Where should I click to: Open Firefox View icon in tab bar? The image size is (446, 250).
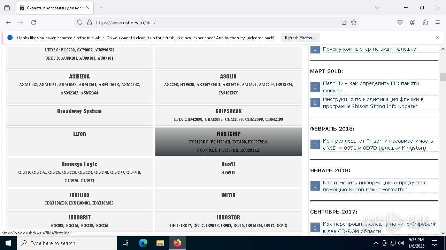[7, 8]
